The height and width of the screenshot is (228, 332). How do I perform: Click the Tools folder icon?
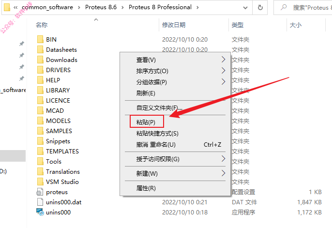point(40,161)
